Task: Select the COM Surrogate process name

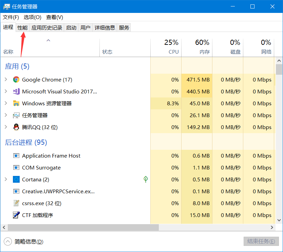Action: point(41,168)
